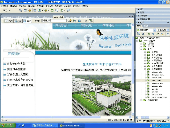The image size is (170, 128).
Task: Open the first menu in the menu bar
Action: 4,6
